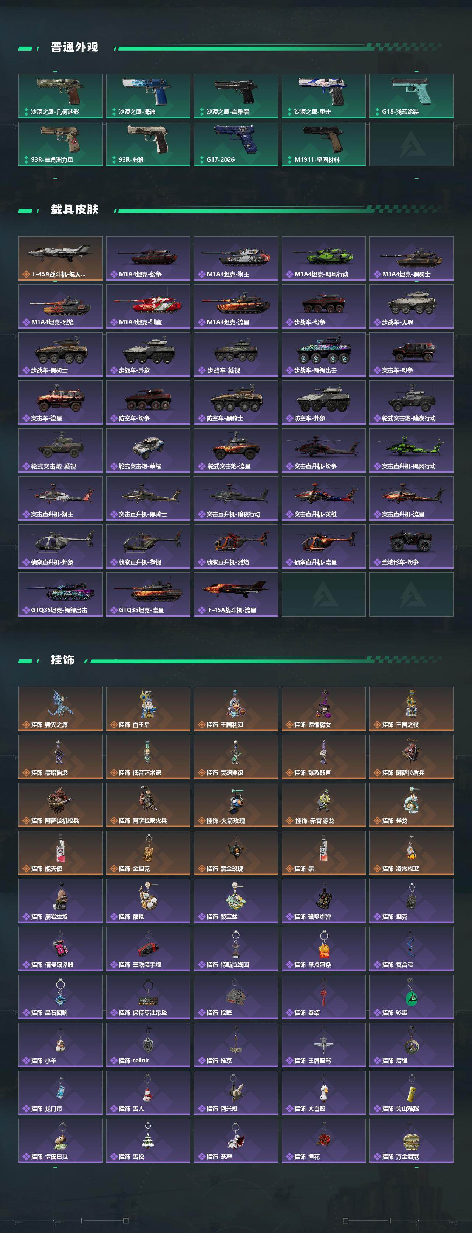472x1233 pixels.
Task: Select the F-45A战斗机-航天 fighter jet skin
Action: pos(60,258)
